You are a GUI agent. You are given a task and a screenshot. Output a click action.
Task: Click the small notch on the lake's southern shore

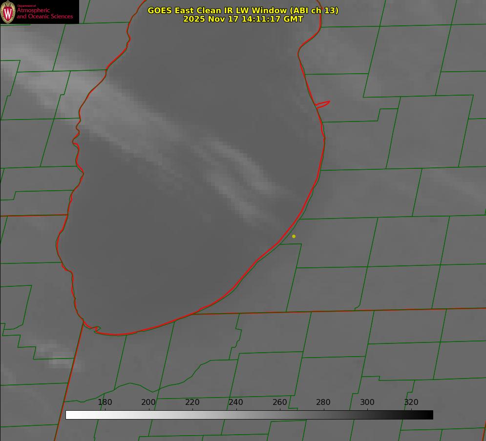click(96, 329)
